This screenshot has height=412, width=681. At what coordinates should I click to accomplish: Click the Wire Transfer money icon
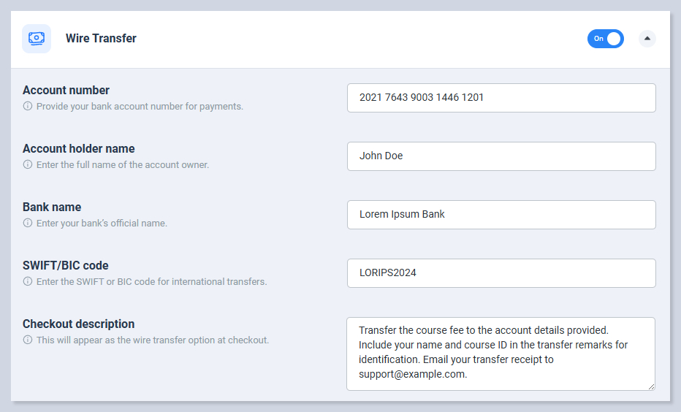[36, 39]
